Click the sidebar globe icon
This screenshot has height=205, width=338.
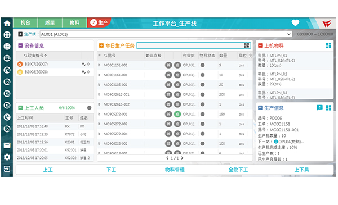click(7, 117)
